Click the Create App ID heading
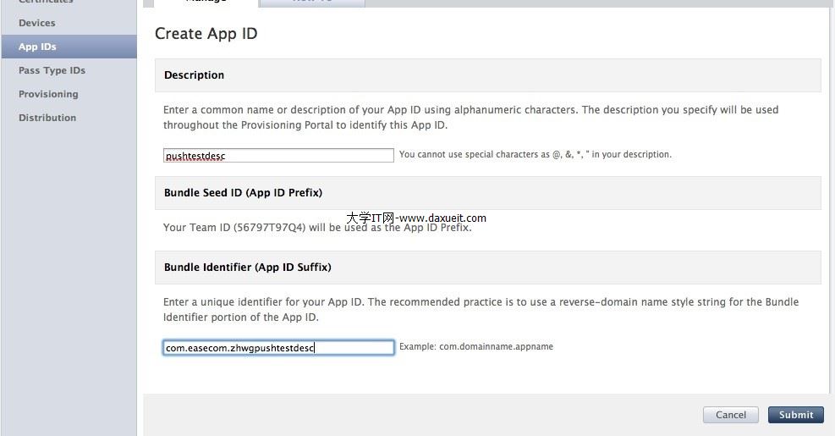The height and width of the screenshot is (436, 835). tap(206, 34)
